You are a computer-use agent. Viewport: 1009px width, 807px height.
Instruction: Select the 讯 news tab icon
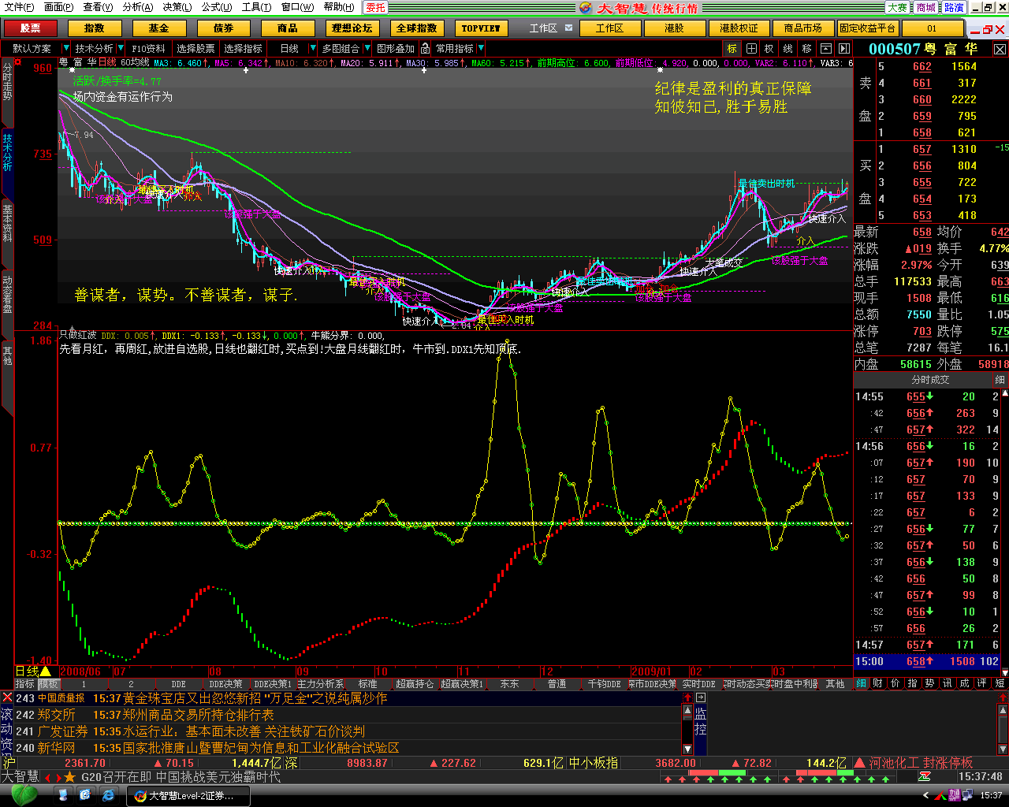(947, 683)
